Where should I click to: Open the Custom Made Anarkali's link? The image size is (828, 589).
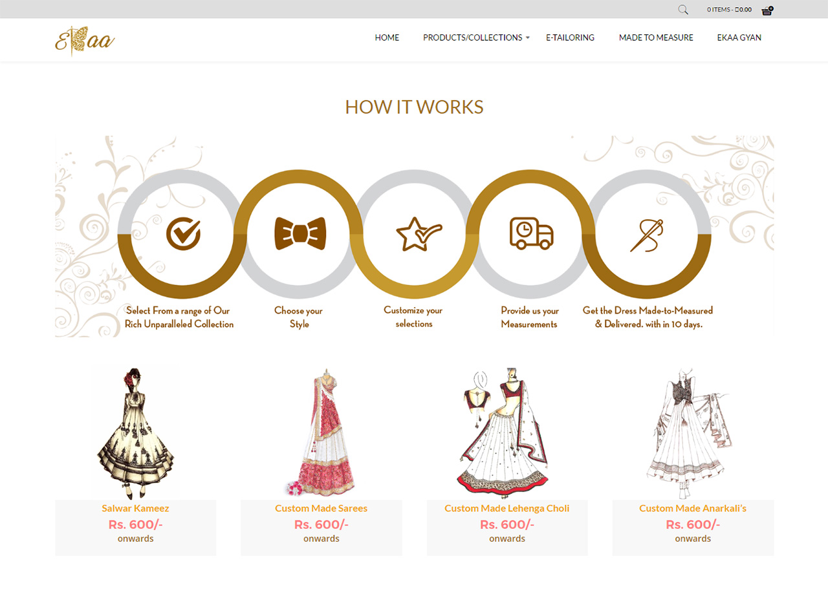pos(693,508)
